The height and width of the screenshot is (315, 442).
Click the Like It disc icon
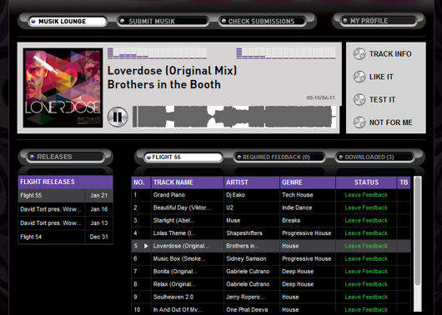(x=359, y=77)
